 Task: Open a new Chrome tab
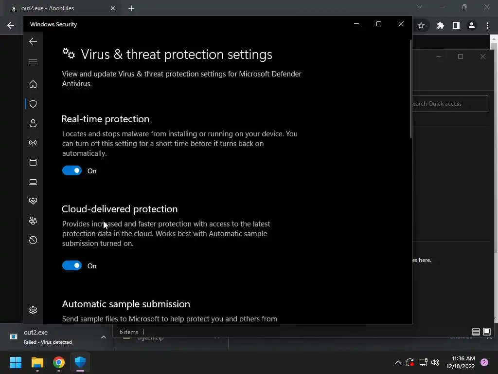click(x=131, y=9)
